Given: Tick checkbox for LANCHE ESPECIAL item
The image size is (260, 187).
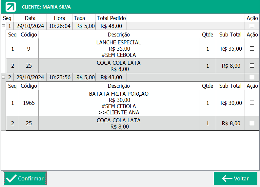Looking at the screenshot, I should (252, 48).
